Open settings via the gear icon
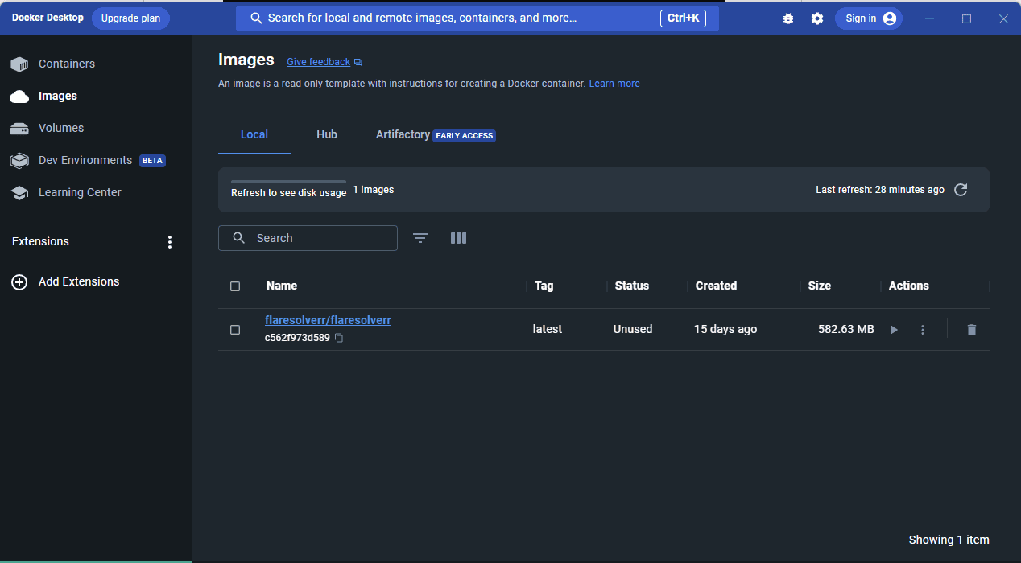 point(817,18)
